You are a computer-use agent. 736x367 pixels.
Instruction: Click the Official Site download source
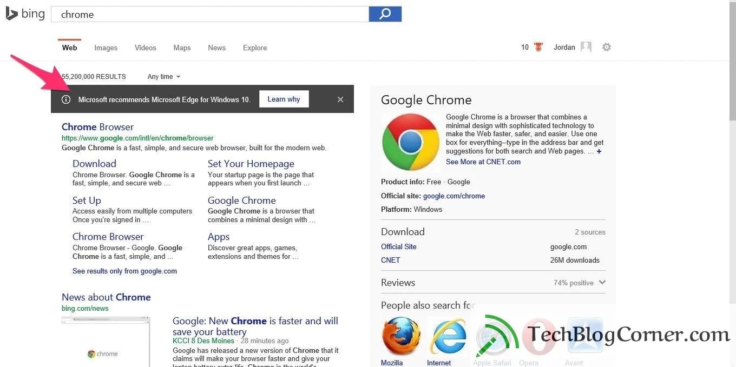click(399, 246)
